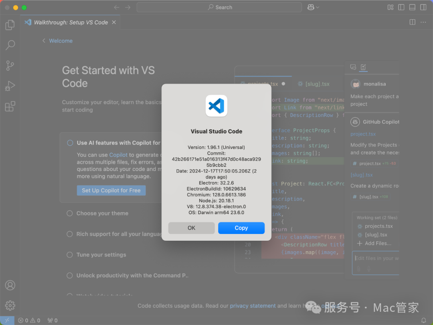Select the 'Tune your settings' step circle
This screenshot has height=325, width=433.
coord(70,255)
